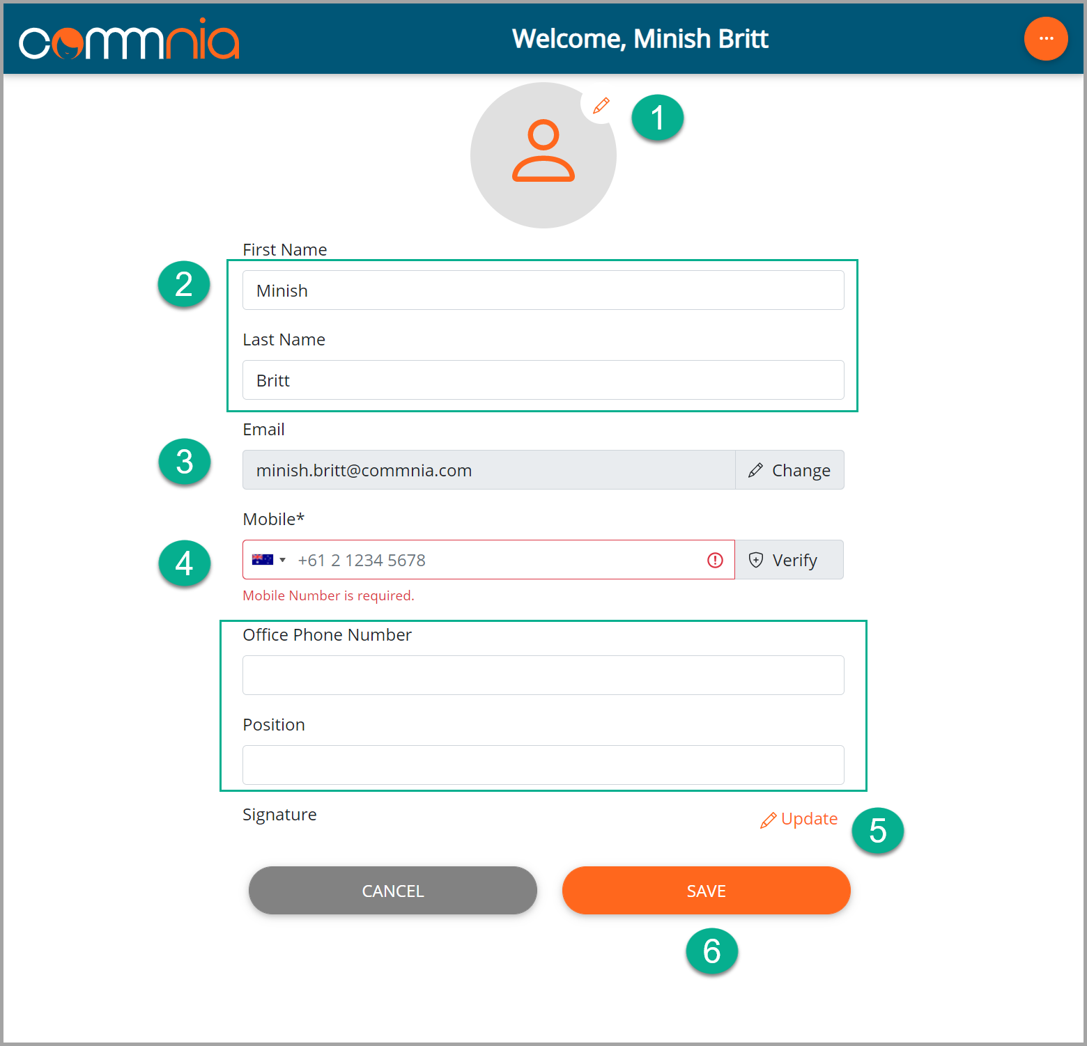Click the Signature label

(279, 815)
